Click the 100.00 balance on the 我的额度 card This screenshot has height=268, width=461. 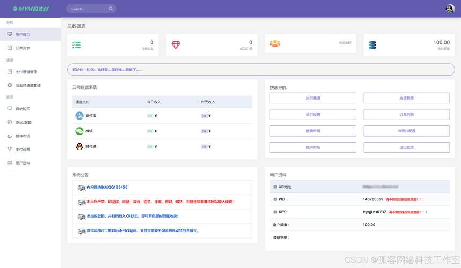[441, 42]
